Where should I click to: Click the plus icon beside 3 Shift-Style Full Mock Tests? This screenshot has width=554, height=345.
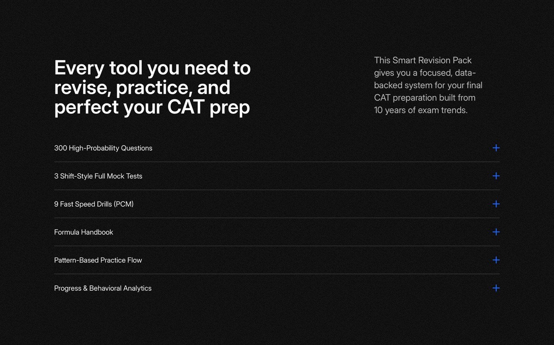[496, 176]
